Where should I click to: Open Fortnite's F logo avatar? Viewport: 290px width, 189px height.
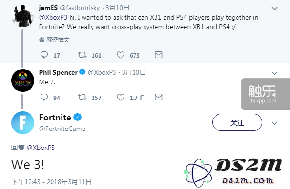coord(23,123)
